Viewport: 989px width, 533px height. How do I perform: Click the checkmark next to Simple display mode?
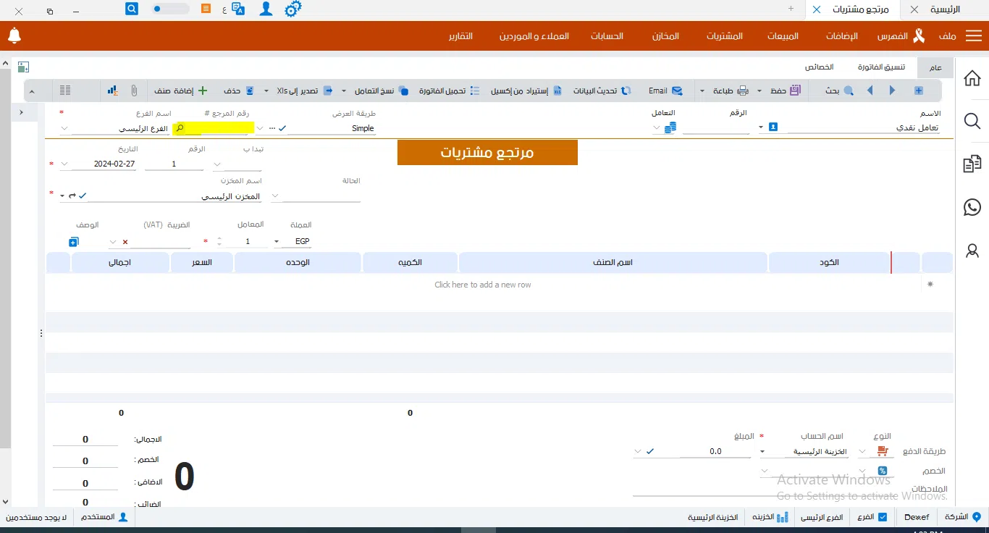(x=282, y=128)
